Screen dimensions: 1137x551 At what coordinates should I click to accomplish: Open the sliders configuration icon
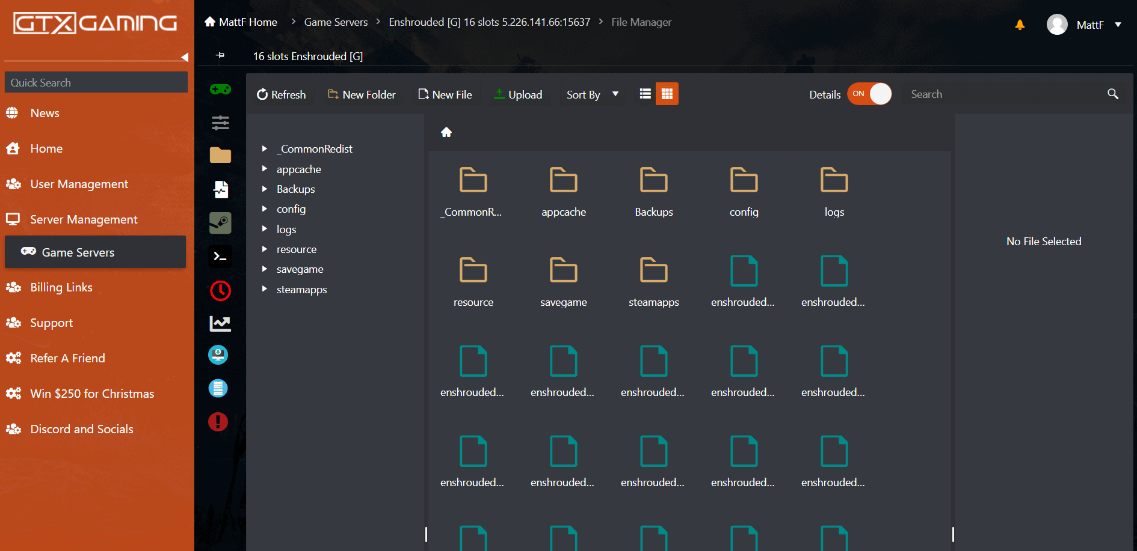(220, 123)
